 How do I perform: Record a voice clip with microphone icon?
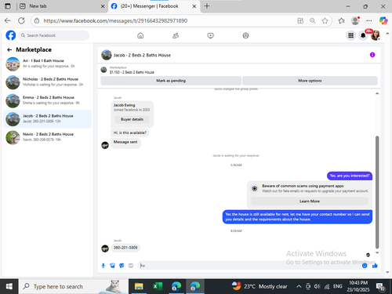point(103,266)
